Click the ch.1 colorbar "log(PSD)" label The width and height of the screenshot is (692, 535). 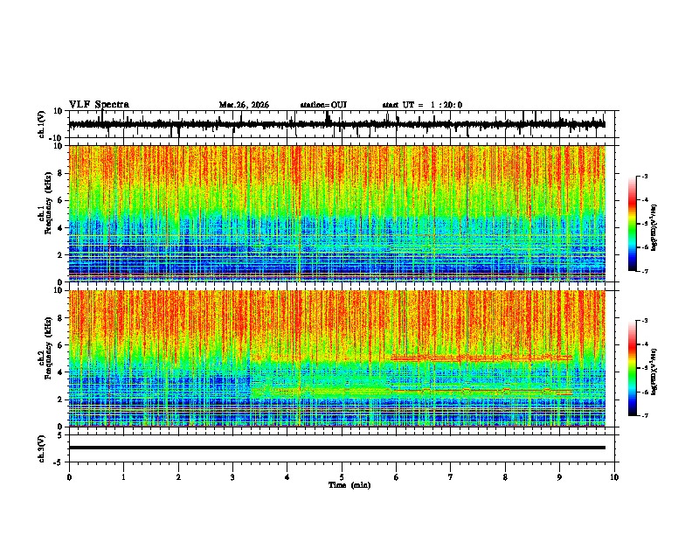pyautogui.click(x=654, y=228)
